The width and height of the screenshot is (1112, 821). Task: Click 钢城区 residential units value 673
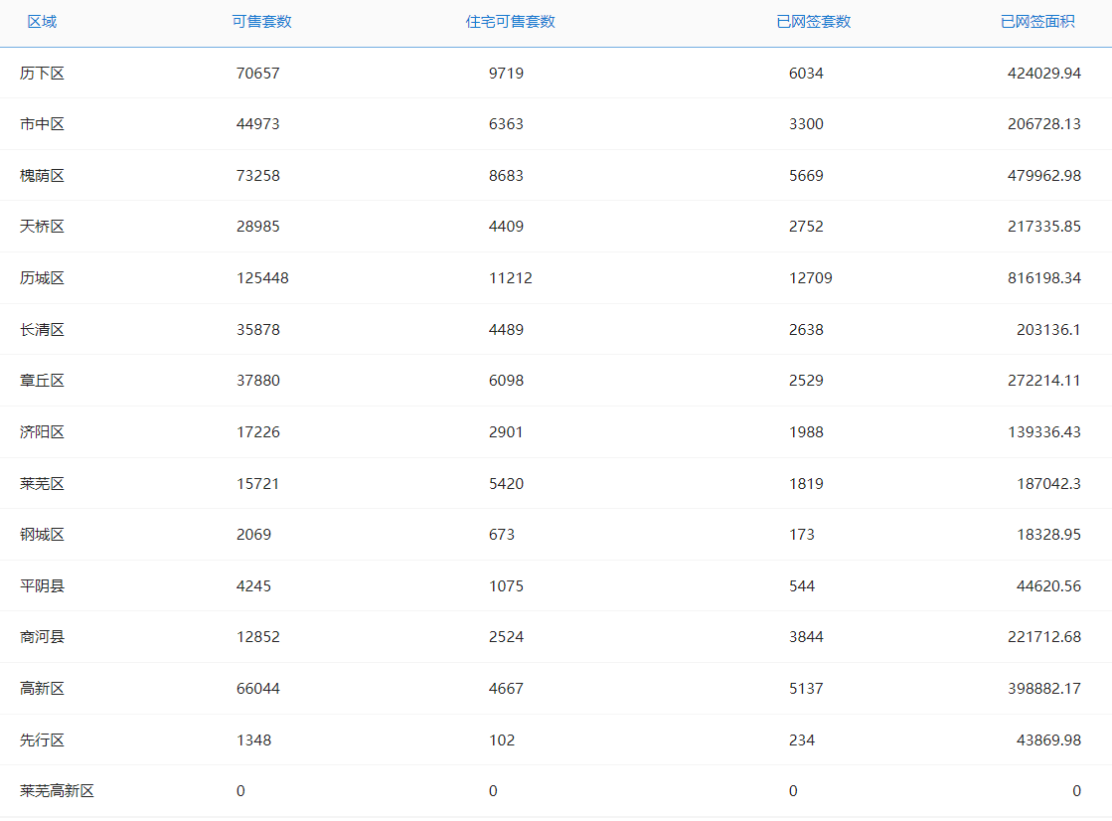(x=502, y=535)
